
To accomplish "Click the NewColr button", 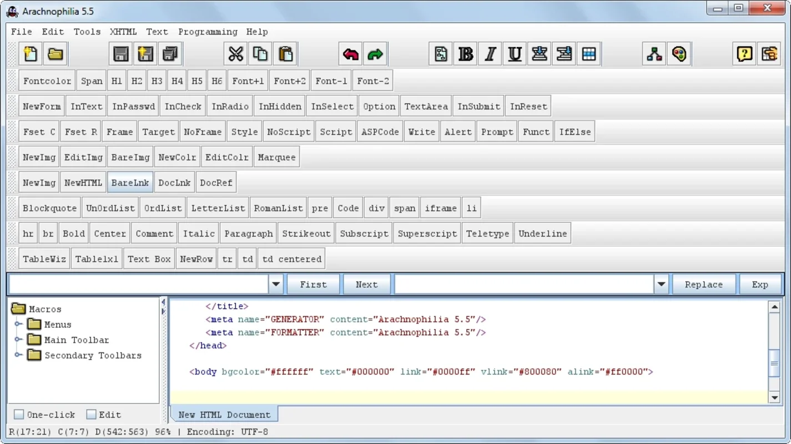I will pos(177,158).
